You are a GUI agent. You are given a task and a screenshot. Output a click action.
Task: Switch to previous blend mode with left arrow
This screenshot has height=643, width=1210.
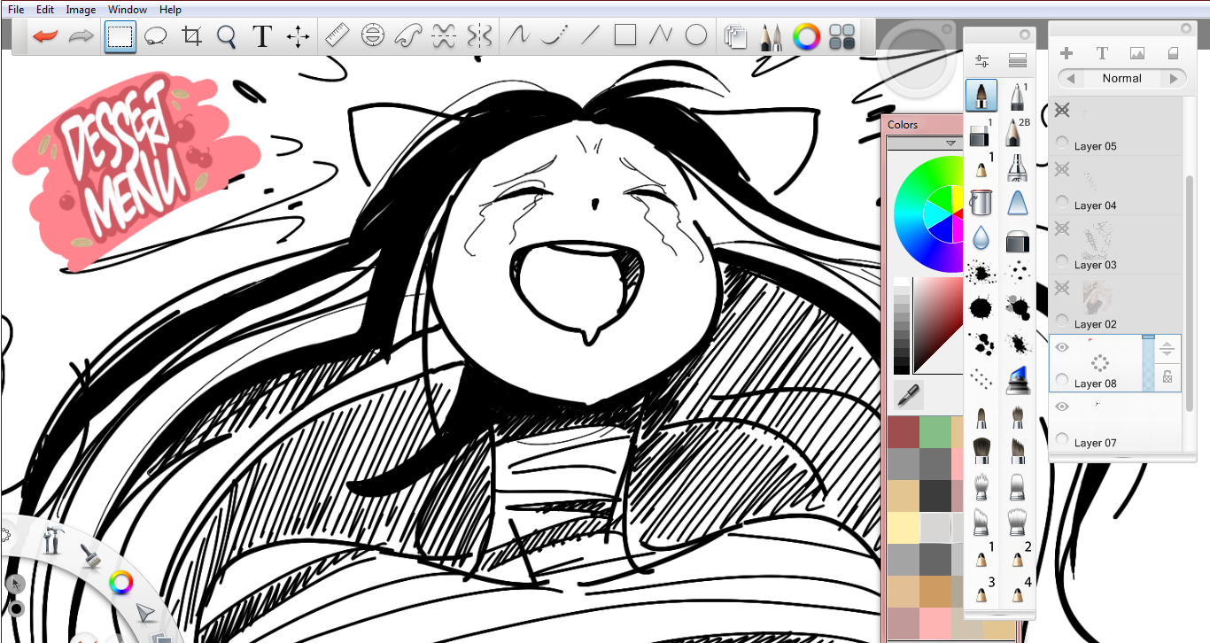tap(1071, 79)
